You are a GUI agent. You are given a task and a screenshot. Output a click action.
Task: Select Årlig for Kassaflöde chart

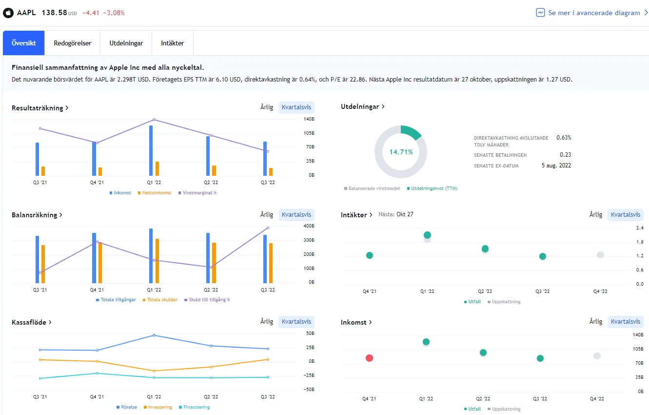click(x=267, y=321)
